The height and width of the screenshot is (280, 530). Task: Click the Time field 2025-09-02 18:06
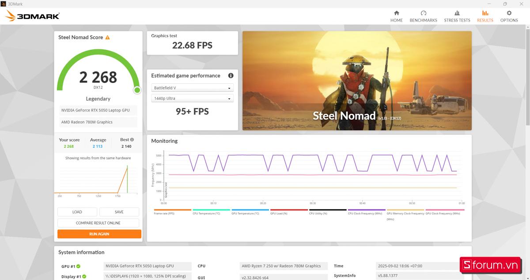pos(420,266)
